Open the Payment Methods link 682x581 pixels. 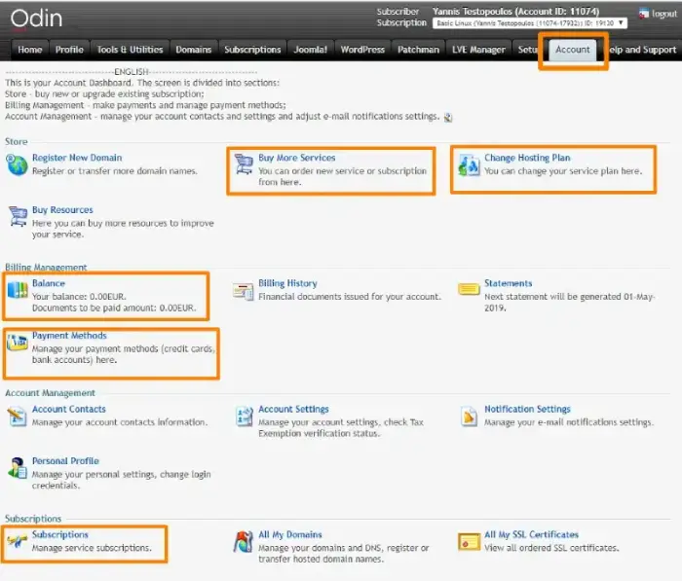[69, 336]
